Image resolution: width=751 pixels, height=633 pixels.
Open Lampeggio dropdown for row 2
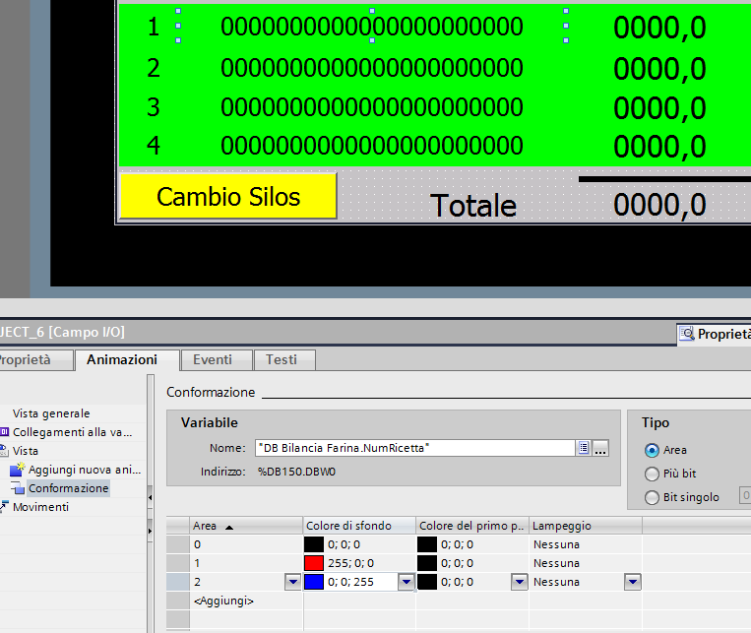pyautogui.click(x=633, y=582)
